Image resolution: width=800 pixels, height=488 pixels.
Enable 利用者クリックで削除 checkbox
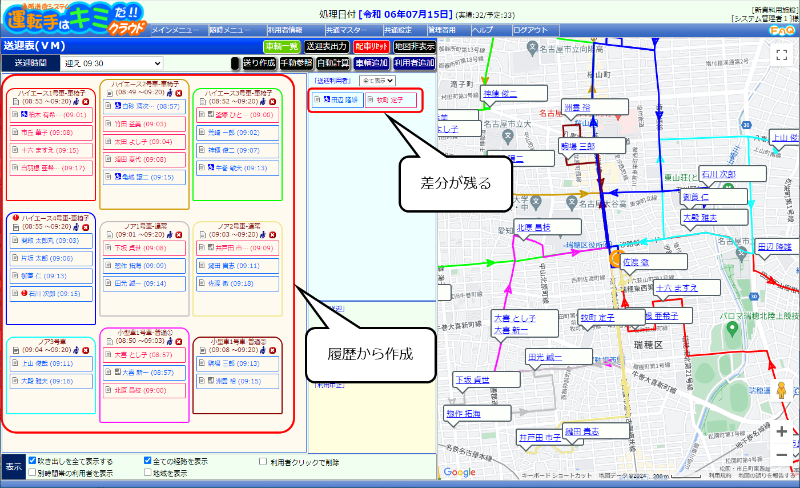(x=263, y=462)
